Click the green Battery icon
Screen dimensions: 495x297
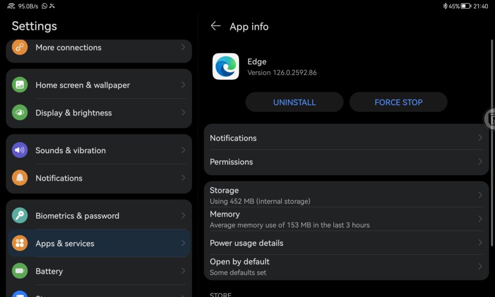[19, 271]
